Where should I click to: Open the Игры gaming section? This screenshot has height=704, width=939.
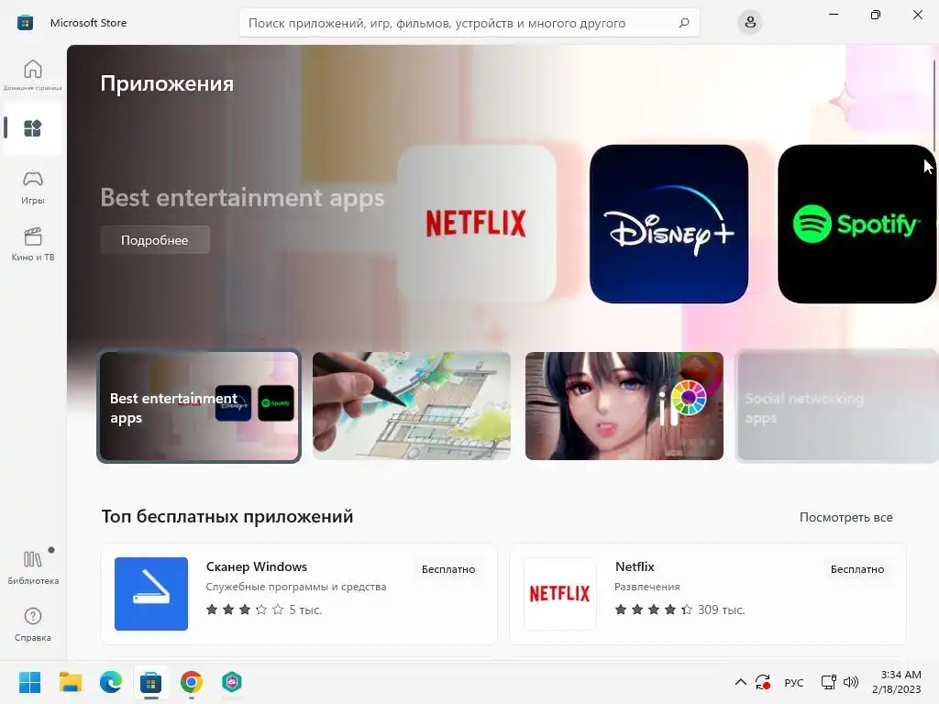tap(33, 187)
